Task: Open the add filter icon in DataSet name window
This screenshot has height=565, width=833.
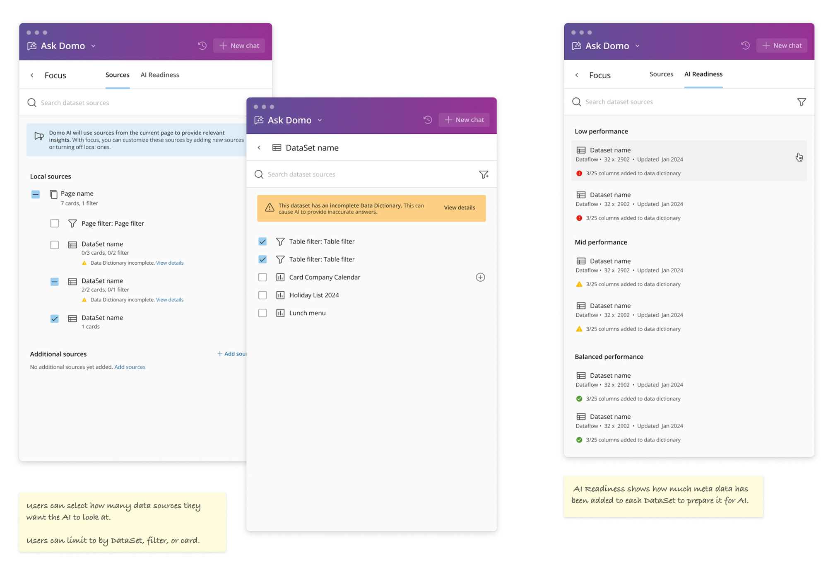Action: 484,174
